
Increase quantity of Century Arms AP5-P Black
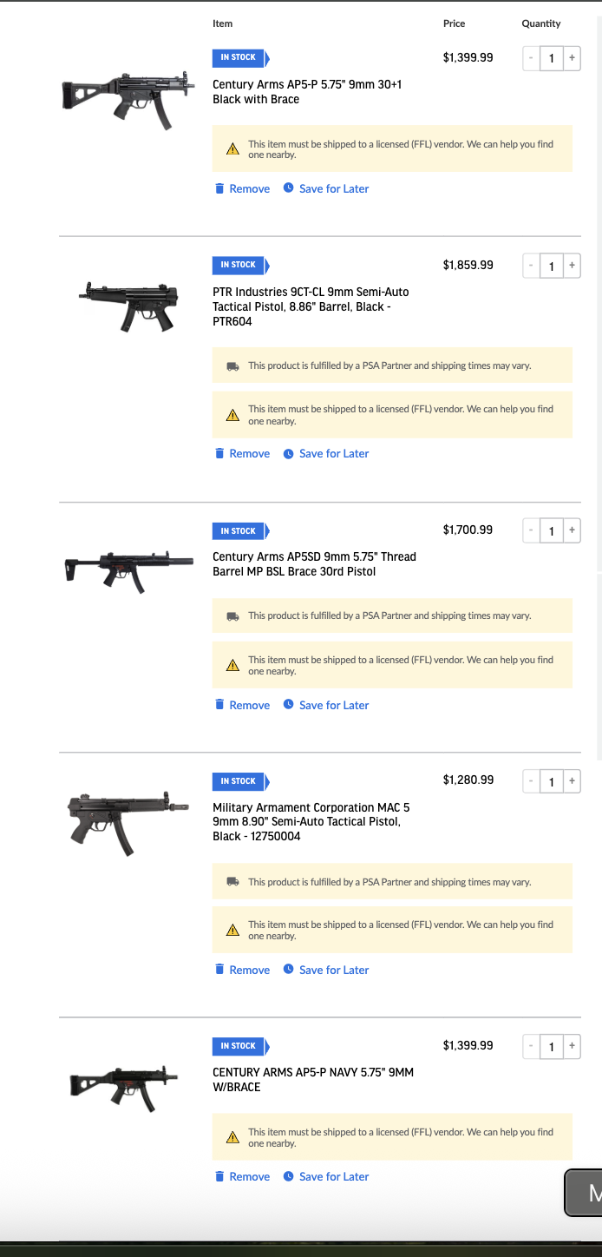[x=572, y=58]
